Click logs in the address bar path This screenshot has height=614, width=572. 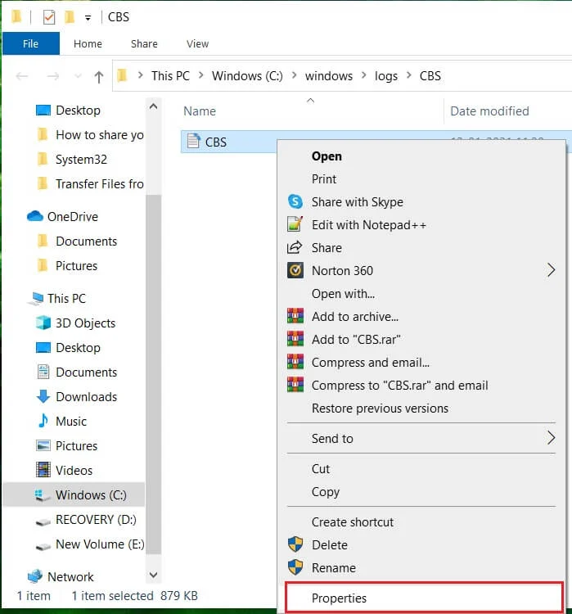point(386,75)
